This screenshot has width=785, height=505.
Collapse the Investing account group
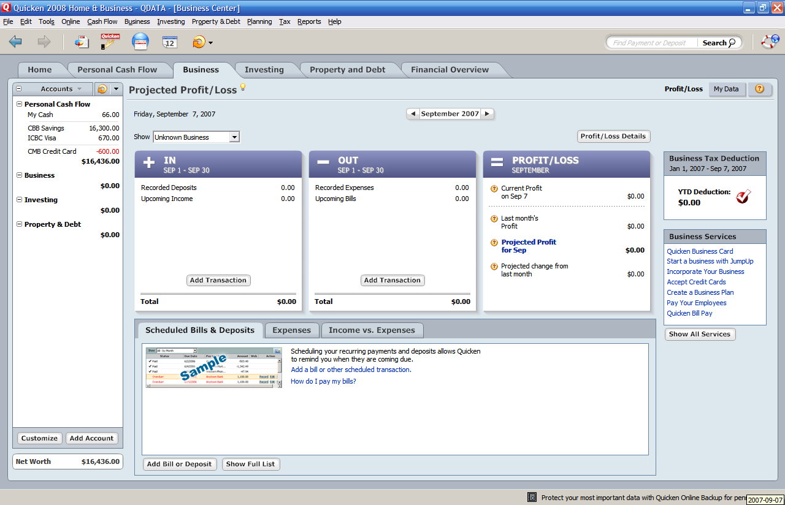(19, 200)
